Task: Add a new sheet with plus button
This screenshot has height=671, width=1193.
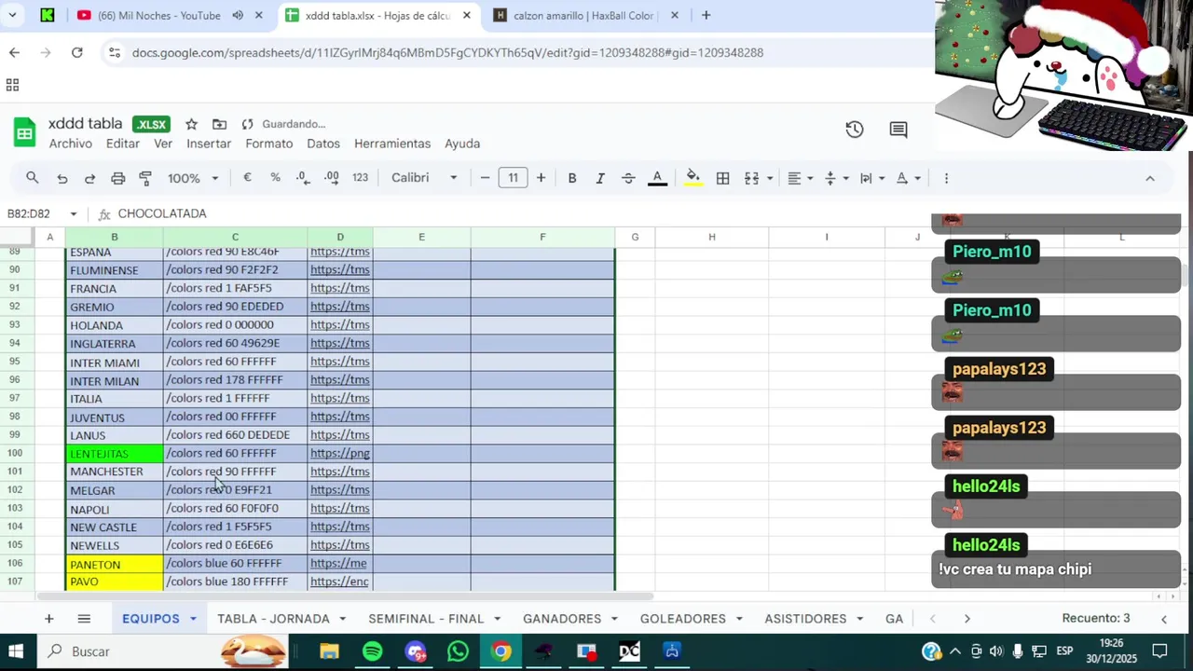Action: coord(48,619)
